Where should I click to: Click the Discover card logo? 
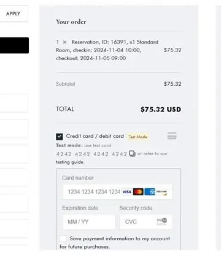click(161, 192)
